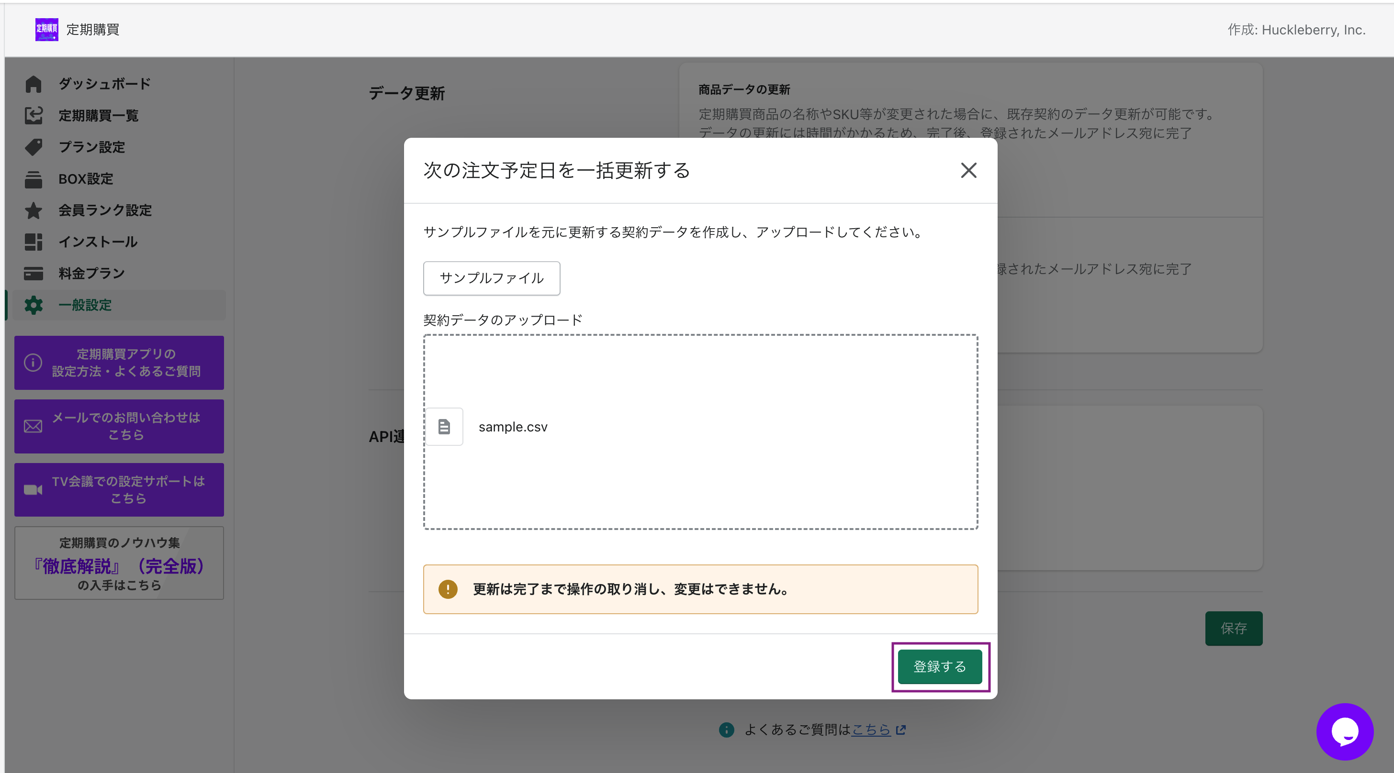Click the インストール layout icon

click(x=33, y=242)
